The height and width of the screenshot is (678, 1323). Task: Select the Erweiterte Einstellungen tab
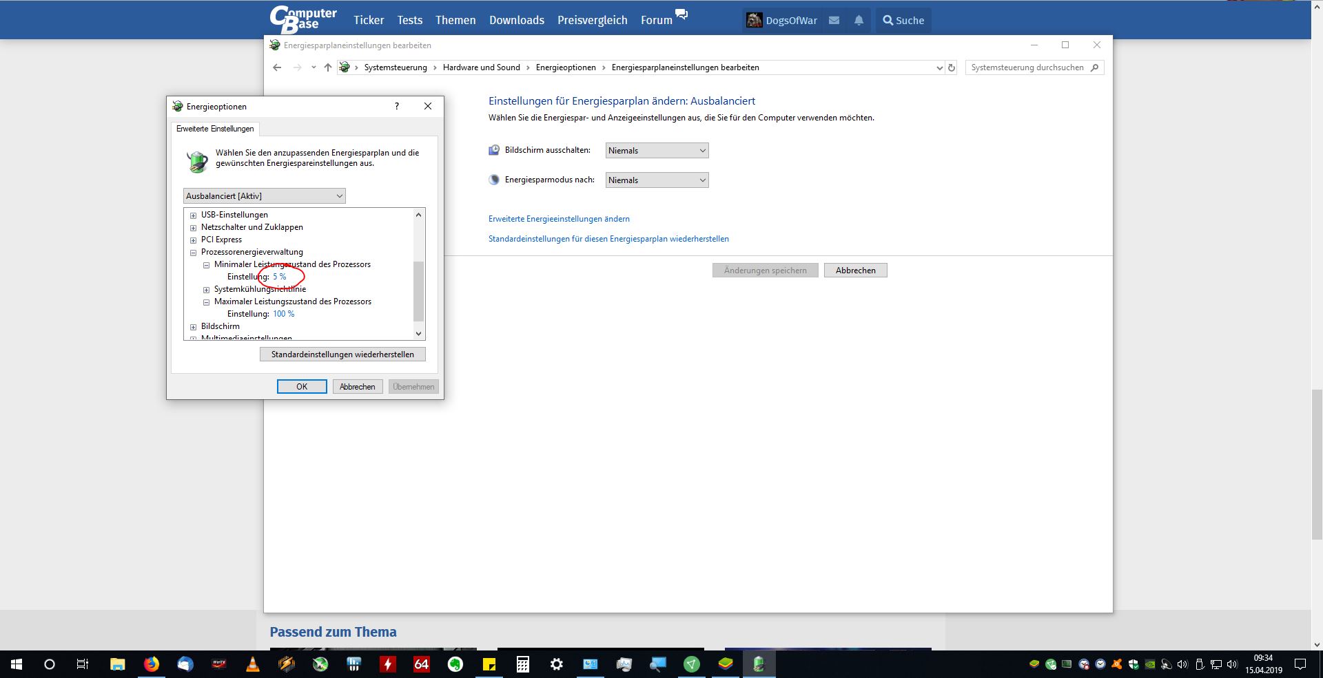pos(215,129)
